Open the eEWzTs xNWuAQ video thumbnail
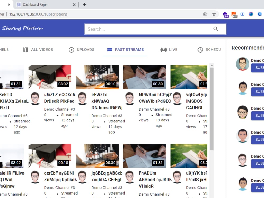This screenshot has height=198, width=264. [97, 77]
